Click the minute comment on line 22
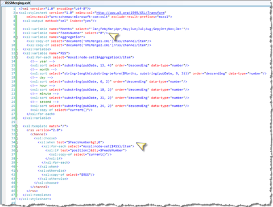Screen dimensions: 273x207 44,94
